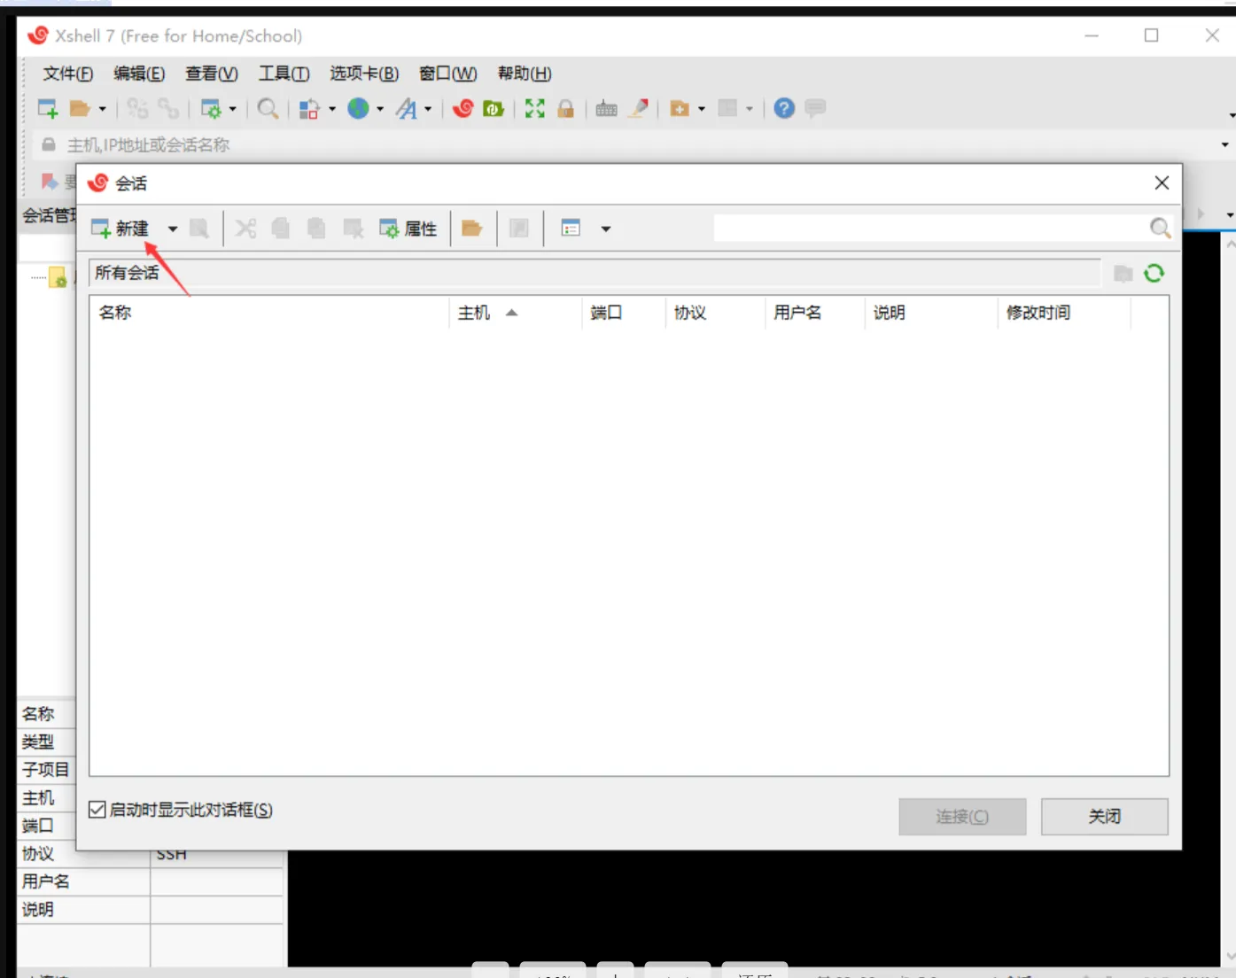Click the search input field in Sessions dialog
This screenshot has width=1236, height=978.
pyautogui.click(x=930, y=229)
